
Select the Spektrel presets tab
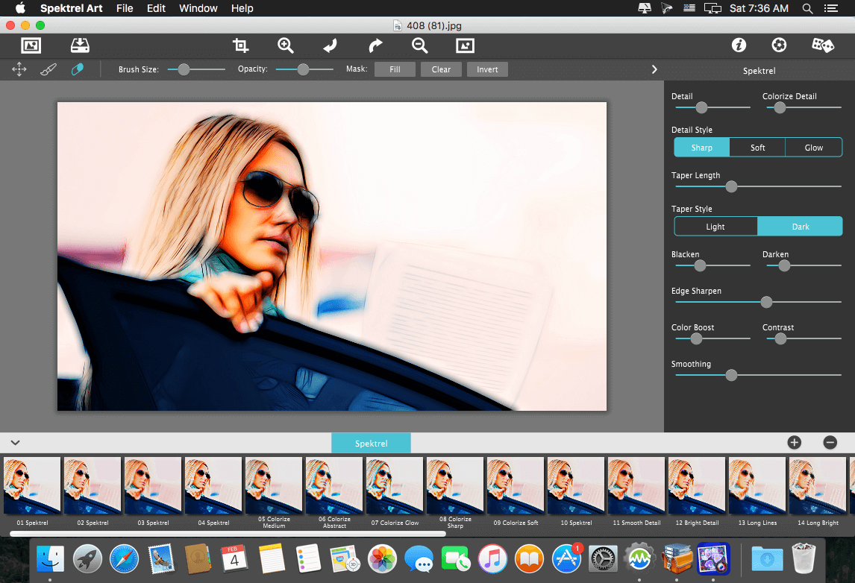[372, 443]
